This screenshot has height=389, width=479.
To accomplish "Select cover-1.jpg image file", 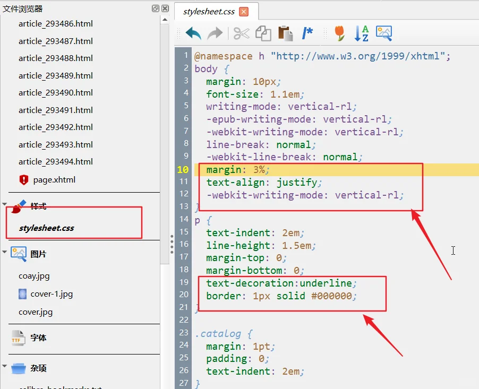I will (52, 294).
